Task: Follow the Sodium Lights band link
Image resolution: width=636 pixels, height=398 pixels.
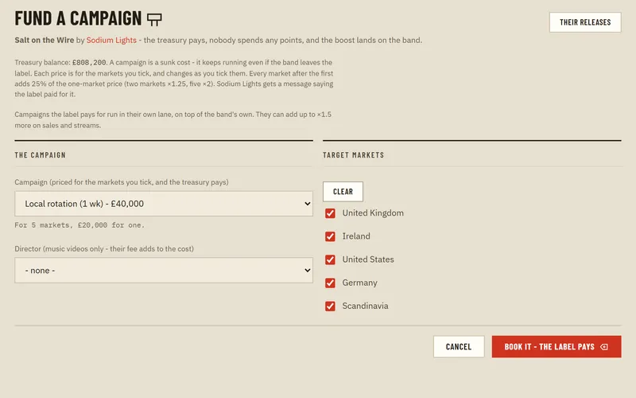Action: click(x=111, y=41)
